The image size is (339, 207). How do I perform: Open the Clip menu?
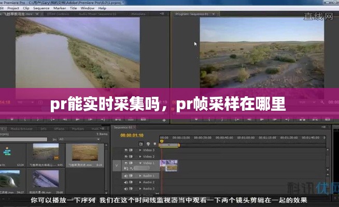26,8
